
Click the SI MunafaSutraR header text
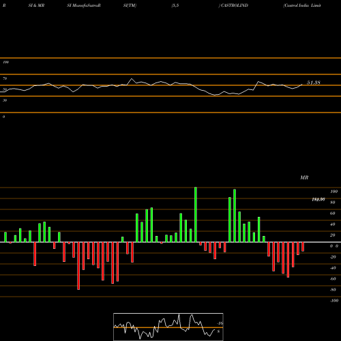click(84, 5)
